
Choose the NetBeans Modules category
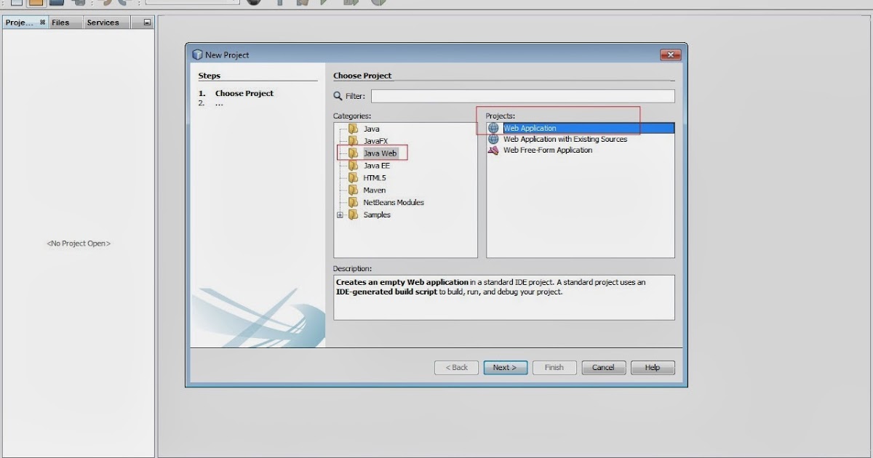[x=394, y=203]
